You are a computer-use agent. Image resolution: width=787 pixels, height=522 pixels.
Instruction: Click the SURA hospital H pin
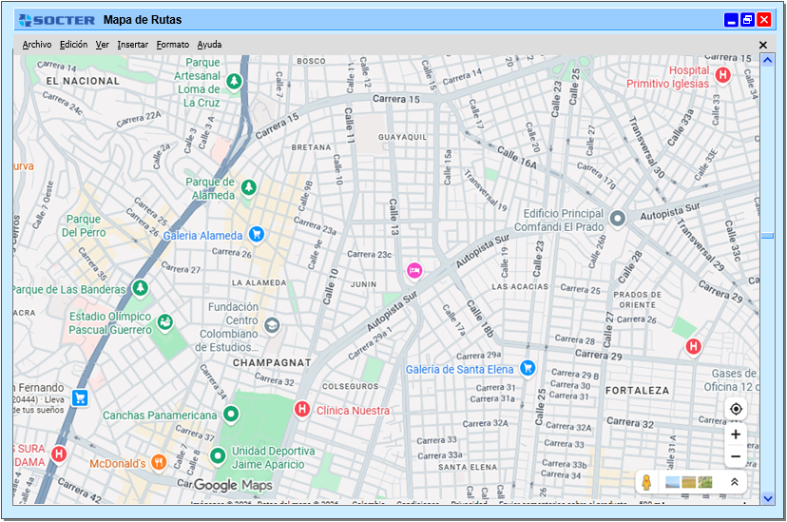tap(59, 454)
